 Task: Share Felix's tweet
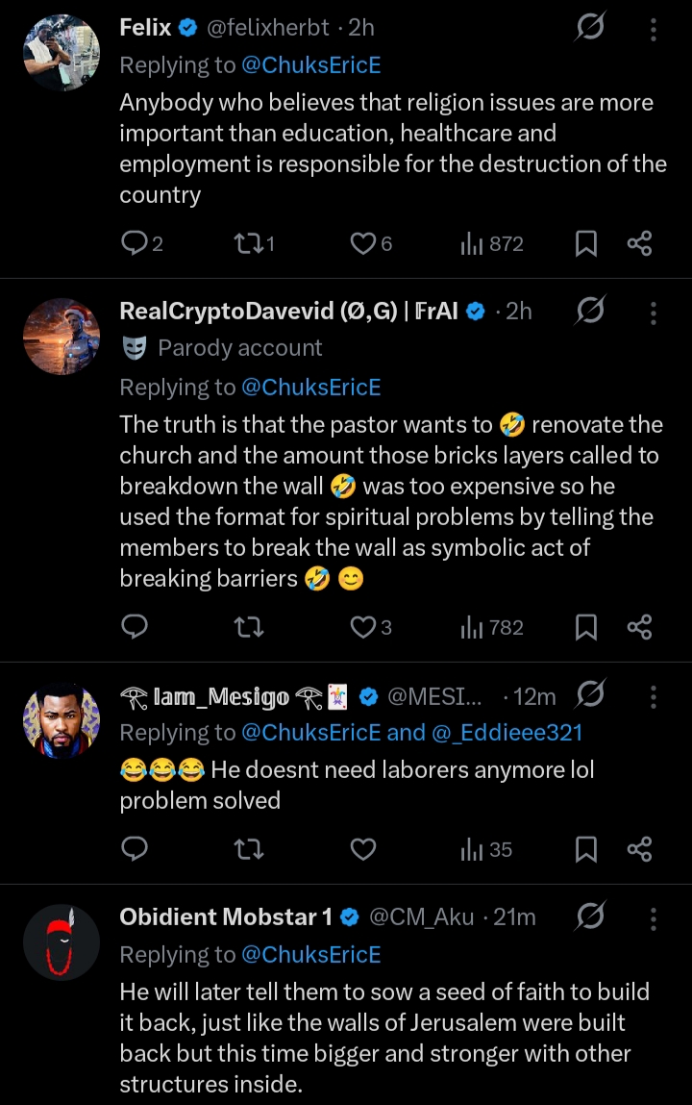640,244
